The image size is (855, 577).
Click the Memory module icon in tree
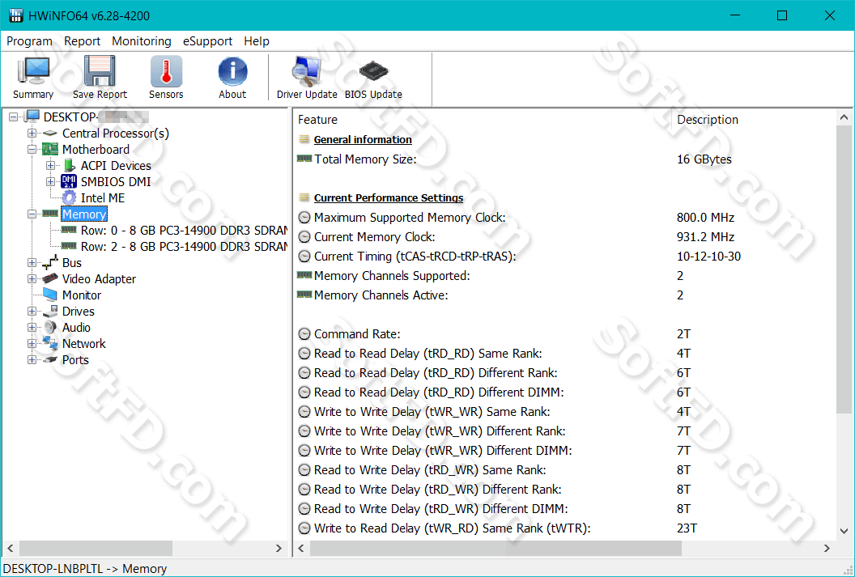[x=50, y=214]
